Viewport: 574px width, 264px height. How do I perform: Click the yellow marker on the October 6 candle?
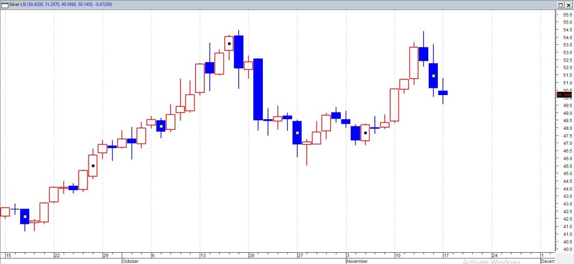click(x=161, y=126)
